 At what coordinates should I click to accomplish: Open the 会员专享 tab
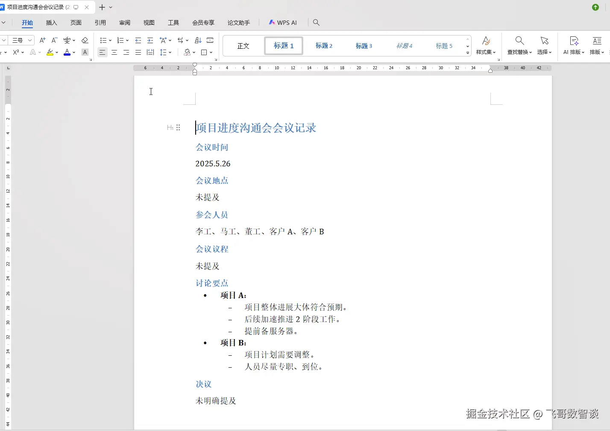[x=203, y=23]
